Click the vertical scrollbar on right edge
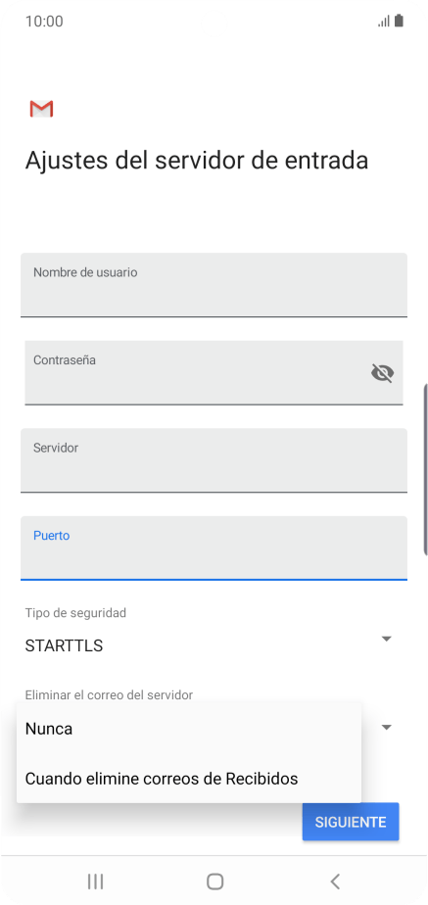Screen dimensions: 428x905 coord(426,468)
